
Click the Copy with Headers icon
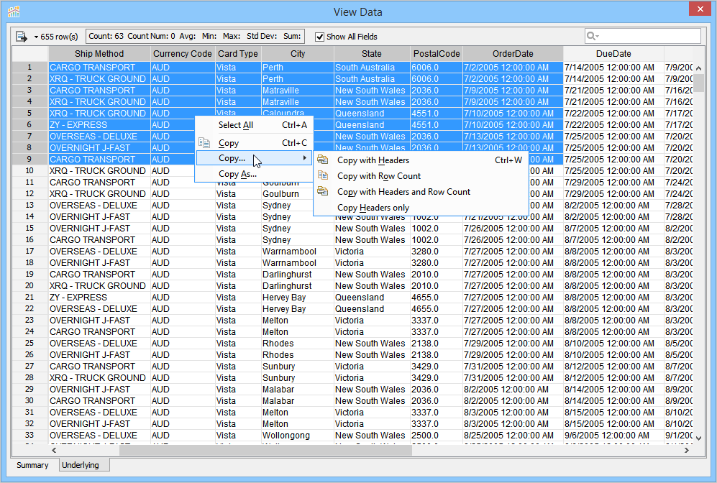tap(323, 160)
